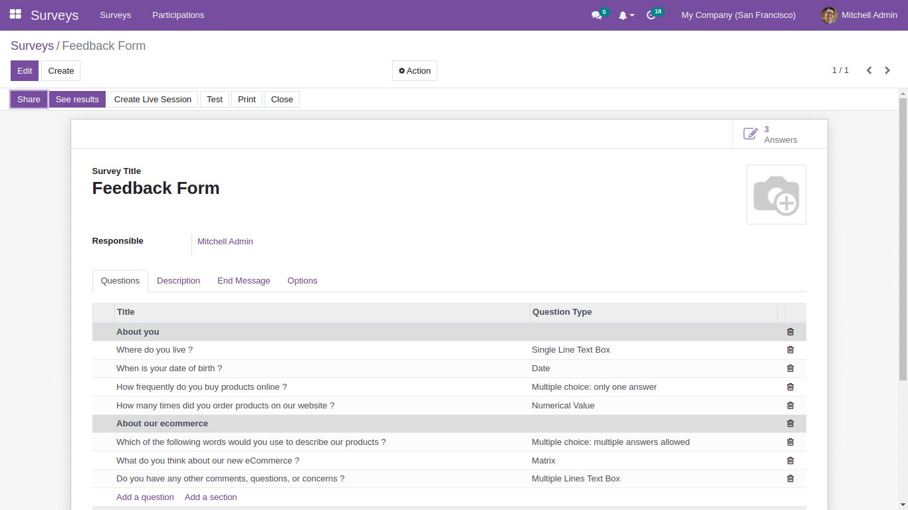Open the notifications bell
908x510 pixels.
point(624,15)
